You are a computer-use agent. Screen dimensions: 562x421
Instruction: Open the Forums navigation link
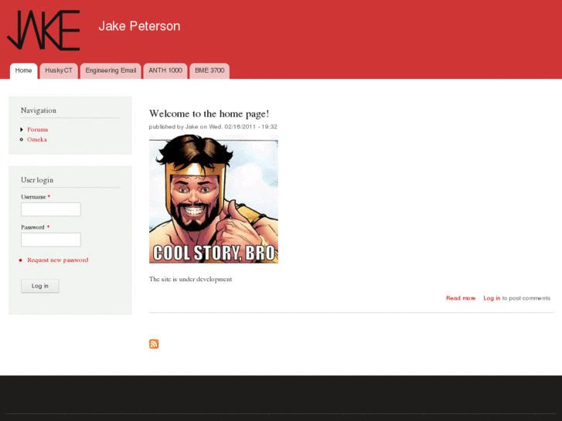tap(38, 129)
